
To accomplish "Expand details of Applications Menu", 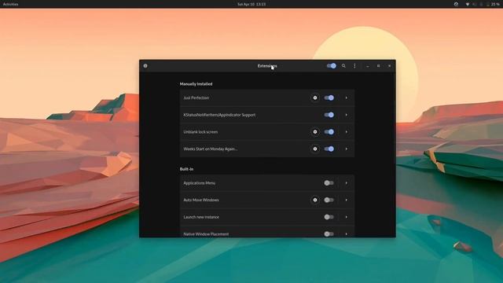I will pyautogui.click(x=346, y=183).
